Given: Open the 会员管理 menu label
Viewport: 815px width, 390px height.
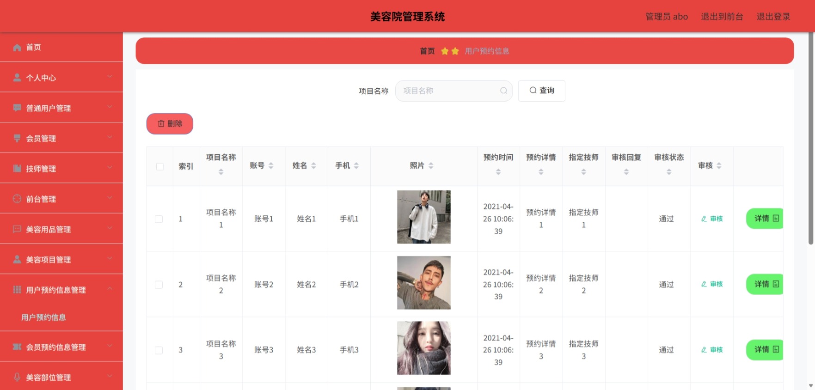Looking at the screenshot, I should click(41, 138).
